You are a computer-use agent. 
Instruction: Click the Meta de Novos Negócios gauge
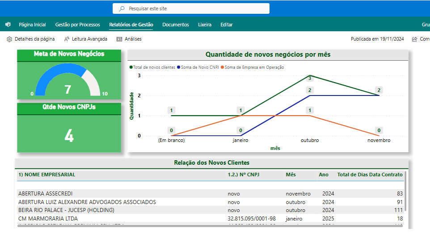coord(68,79)
